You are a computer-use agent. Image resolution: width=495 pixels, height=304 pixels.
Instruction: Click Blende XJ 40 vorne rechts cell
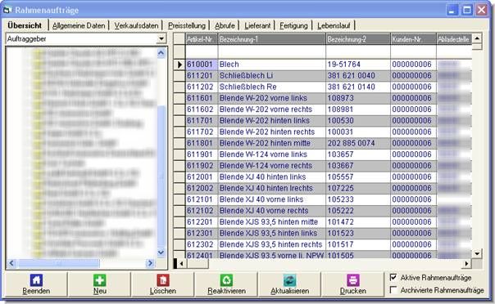coord(272,211)
